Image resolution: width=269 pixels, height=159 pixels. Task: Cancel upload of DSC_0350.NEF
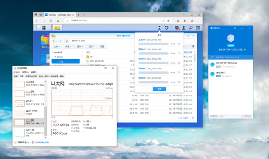point(179,44)
